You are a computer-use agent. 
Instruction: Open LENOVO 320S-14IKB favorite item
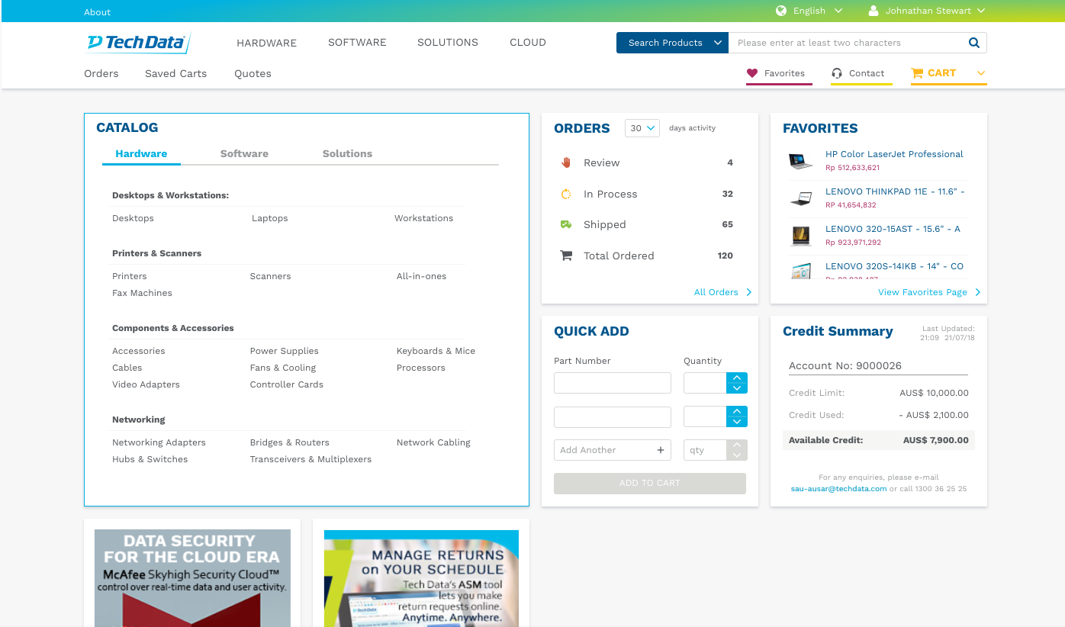point(894,266)
